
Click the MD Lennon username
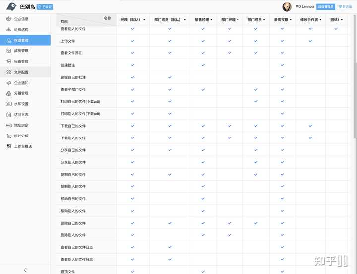click(x=304, y=6)
